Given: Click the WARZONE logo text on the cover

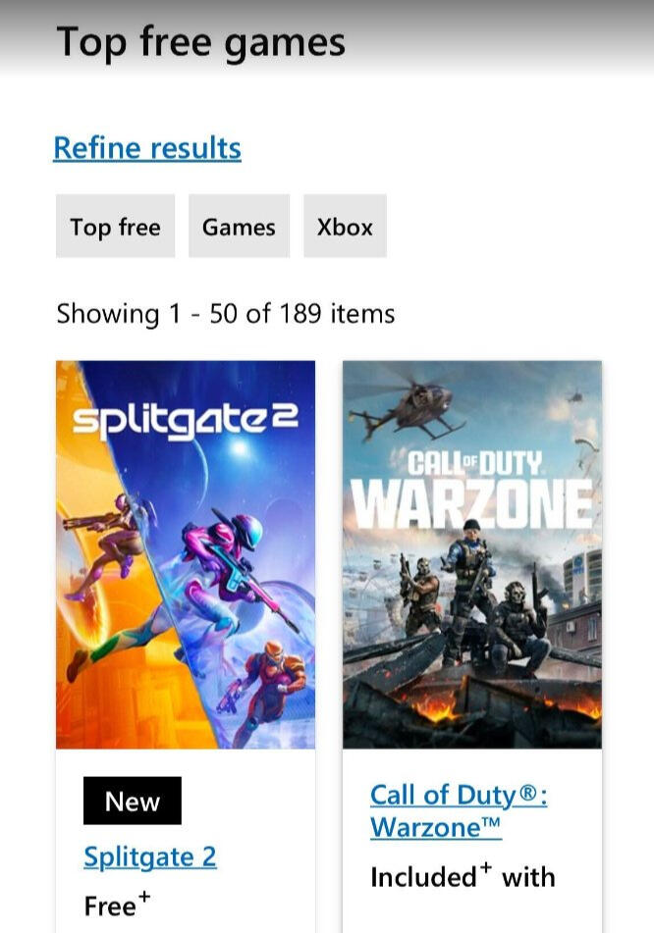Looking at the screenshot, I should 471,502.
